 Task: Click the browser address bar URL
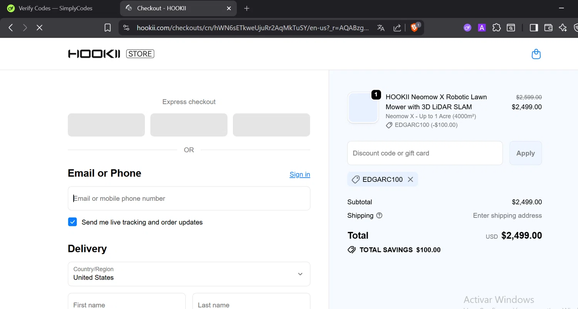point(253,28)
